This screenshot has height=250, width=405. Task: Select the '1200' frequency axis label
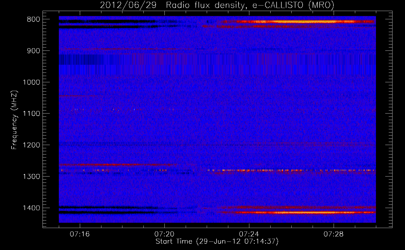point(31,145)
